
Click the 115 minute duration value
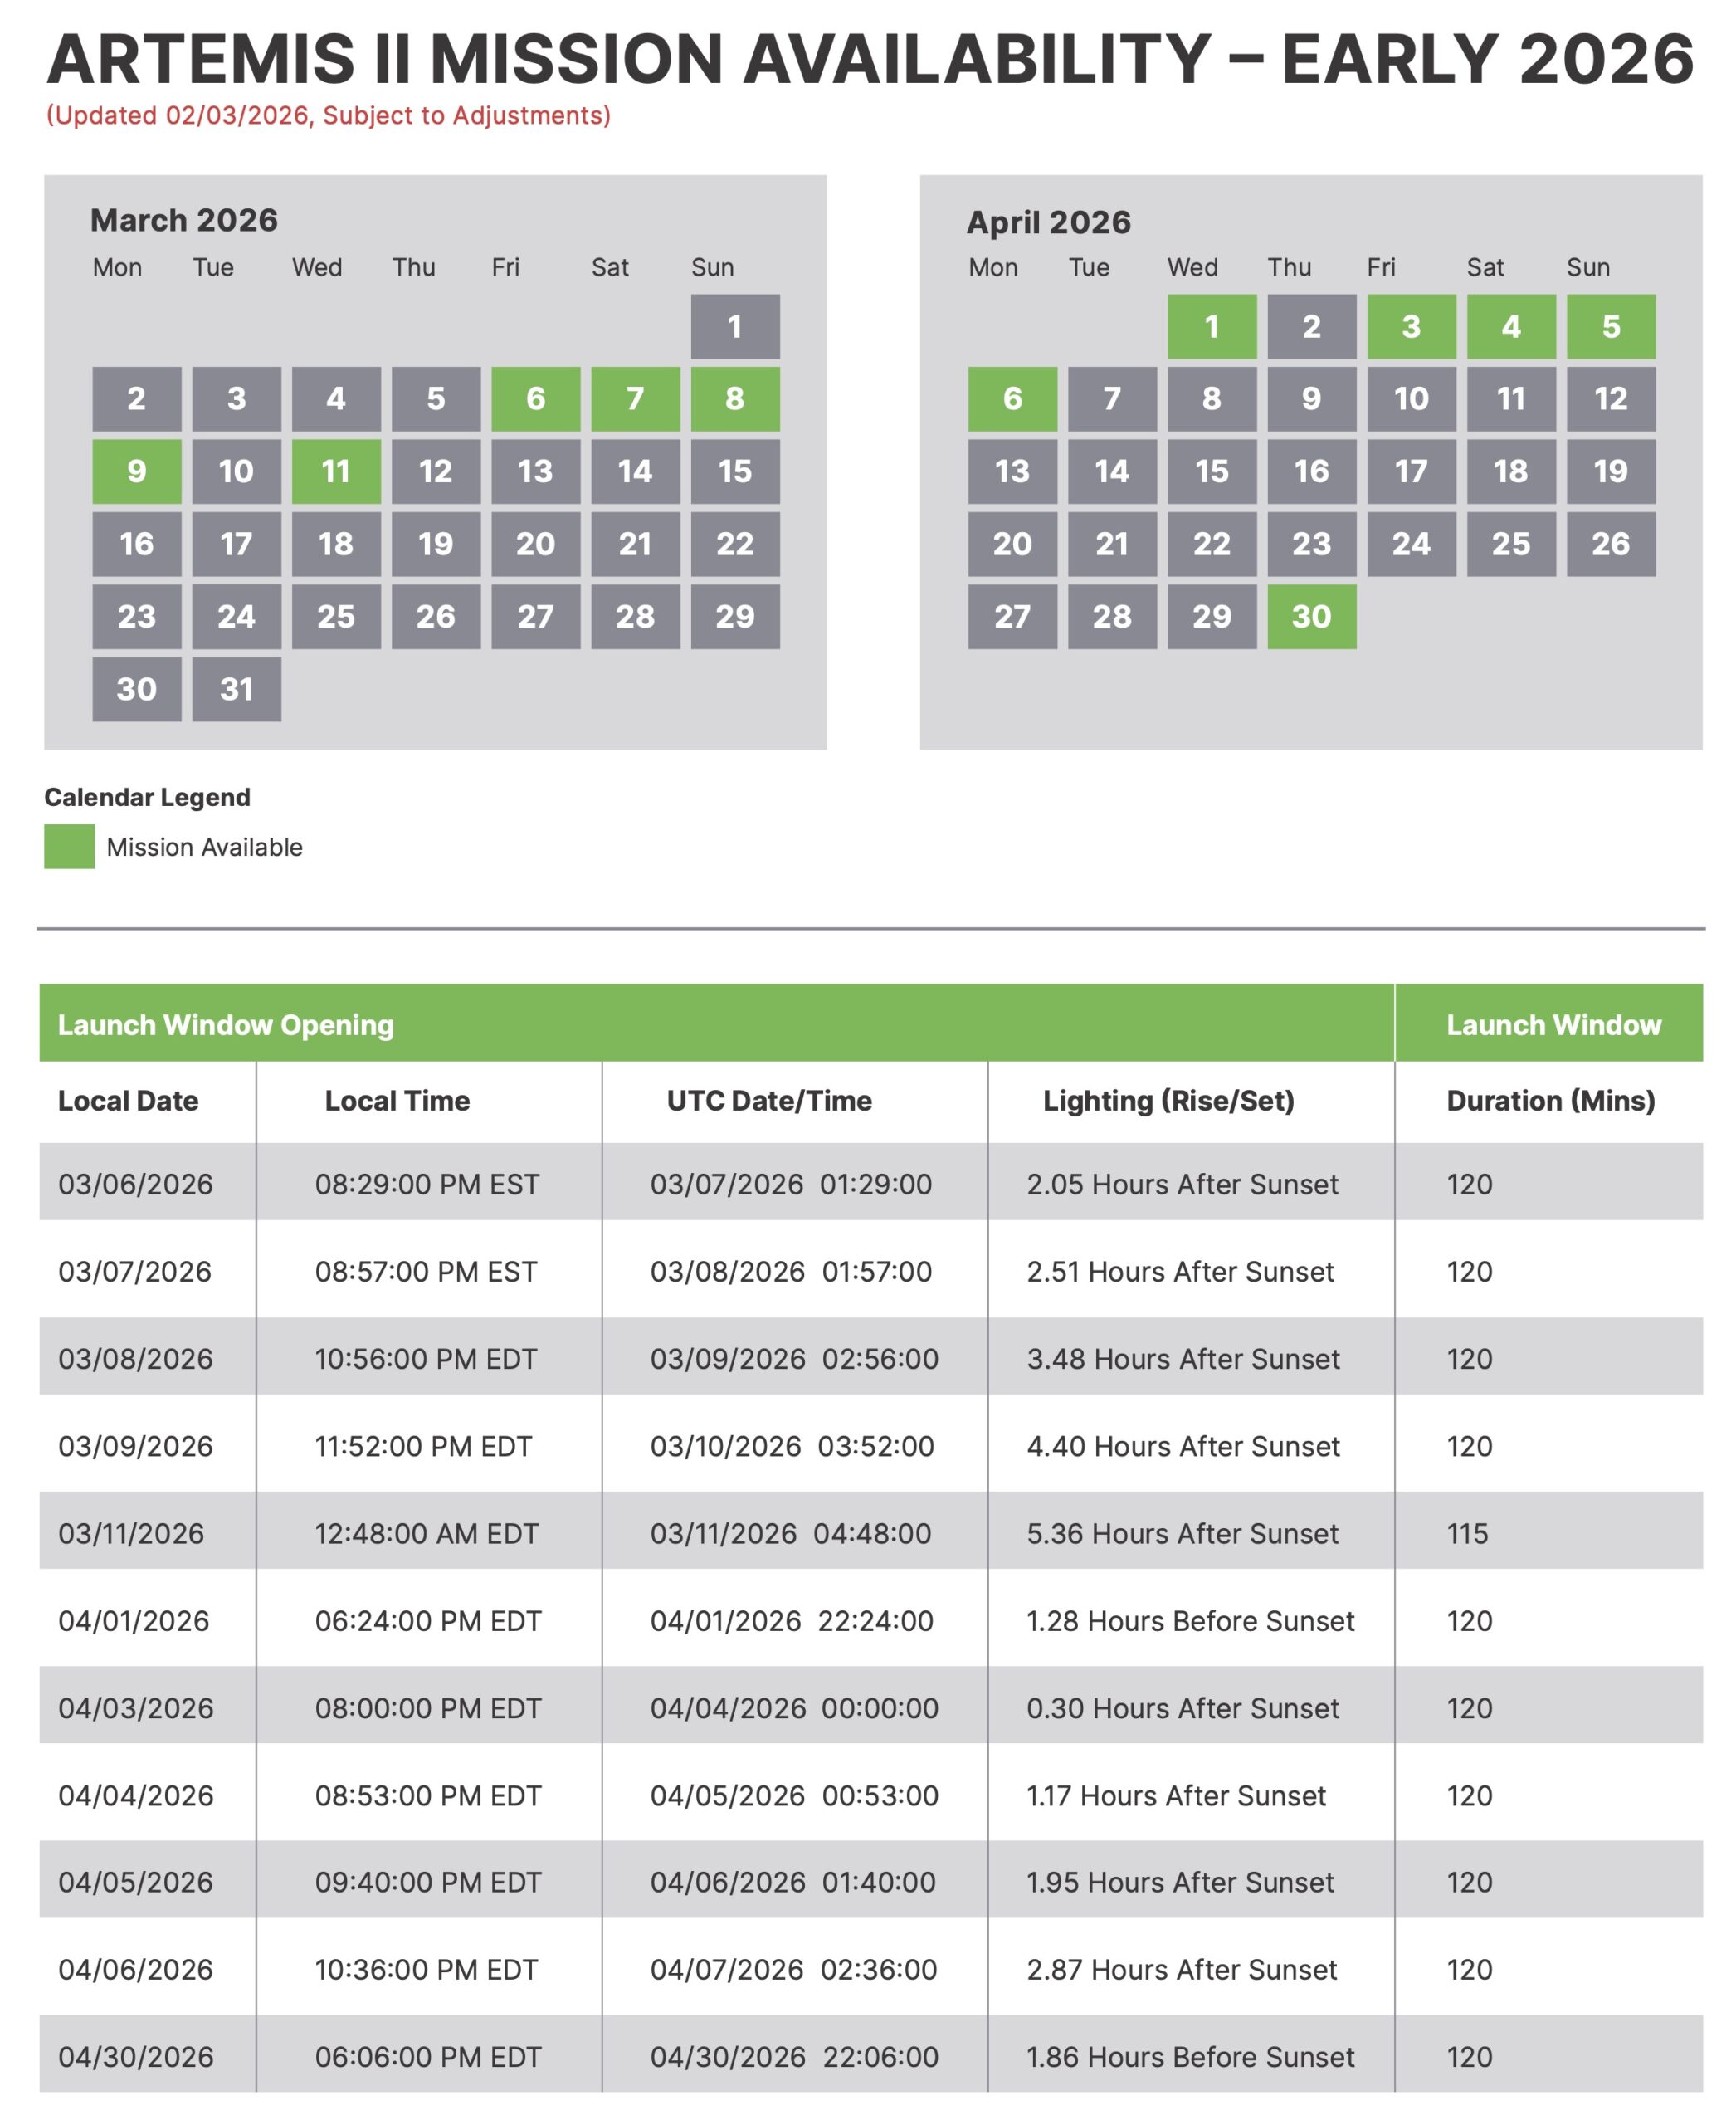pyautogui.click(x=1467, y=1534)
